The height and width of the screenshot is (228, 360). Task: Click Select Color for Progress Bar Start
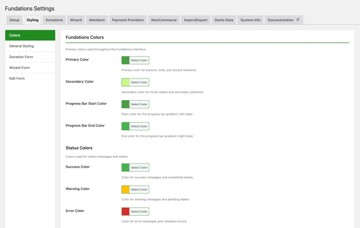(x=139, y=104)
